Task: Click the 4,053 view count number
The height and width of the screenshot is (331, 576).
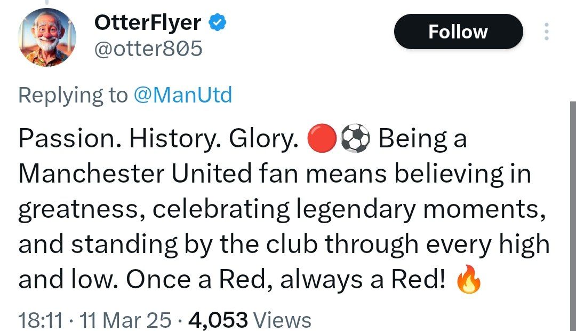Action: (218, 320)
